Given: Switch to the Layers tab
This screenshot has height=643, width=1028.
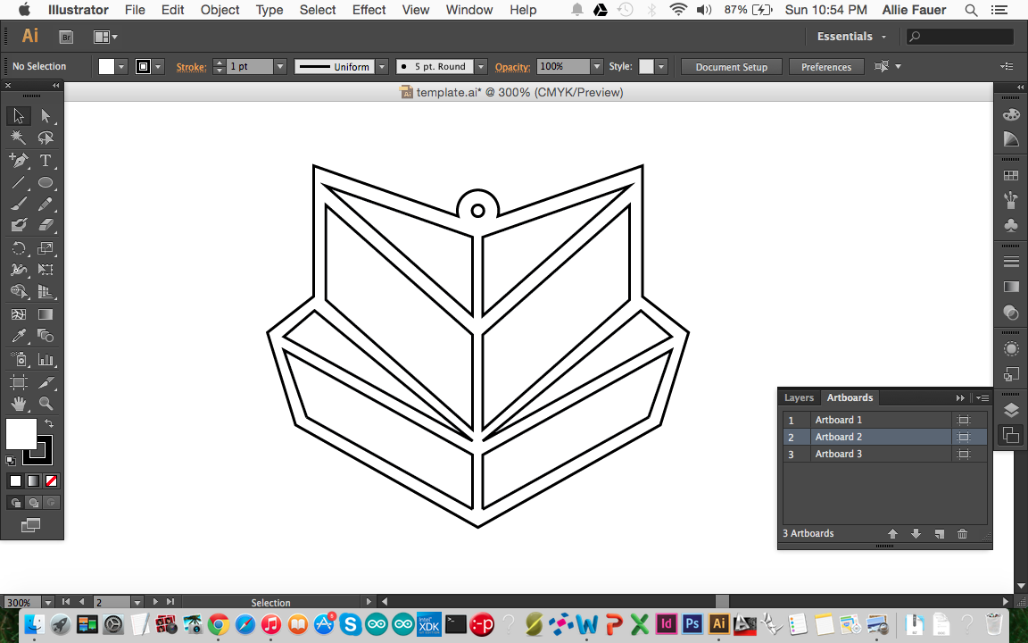Looking at the screenshot, I should point(799,397).
